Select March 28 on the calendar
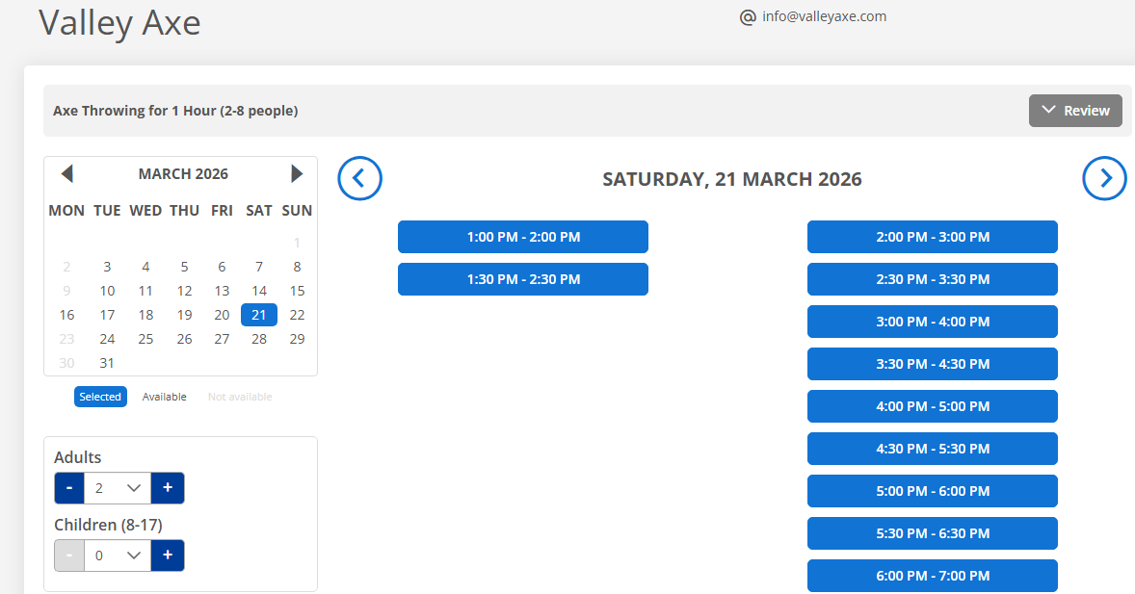Screen dimensions: 1135x594 [259, 339]
